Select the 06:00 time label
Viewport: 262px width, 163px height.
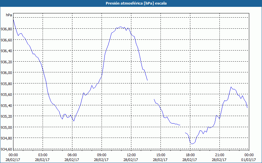point(72,155)
